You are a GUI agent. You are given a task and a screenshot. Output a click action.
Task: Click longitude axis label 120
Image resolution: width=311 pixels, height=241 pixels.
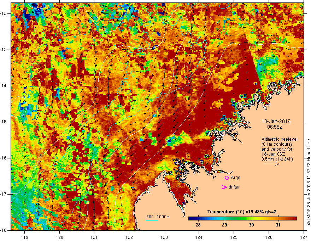pyautogui.click(x=59, y=237)
